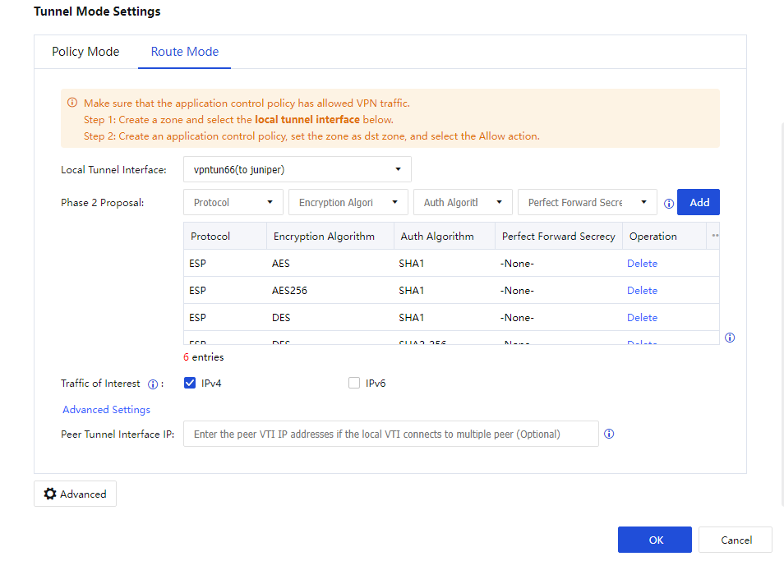Uncheck the IPv4 checkbox
This screenshot has width=784, height=561.
(x=190, y=383)
